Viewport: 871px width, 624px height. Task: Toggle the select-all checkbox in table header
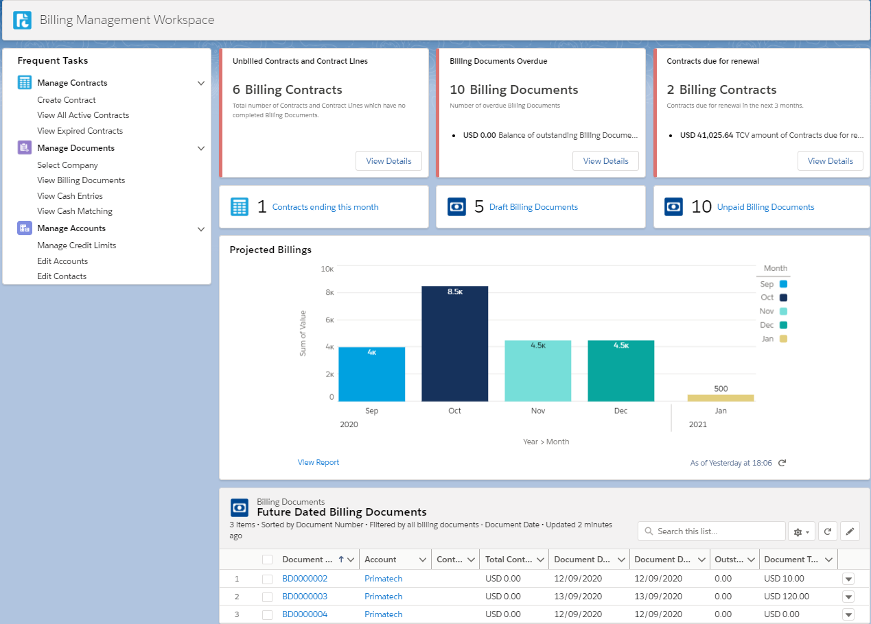tap(267, 560)
